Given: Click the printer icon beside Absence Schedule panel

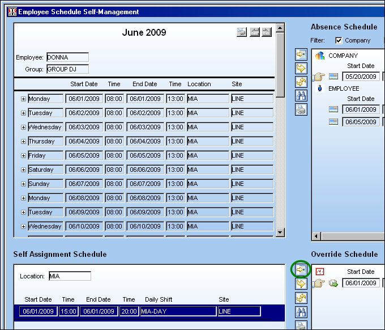Looking at the screenshot, I should [x=301, y=109].
